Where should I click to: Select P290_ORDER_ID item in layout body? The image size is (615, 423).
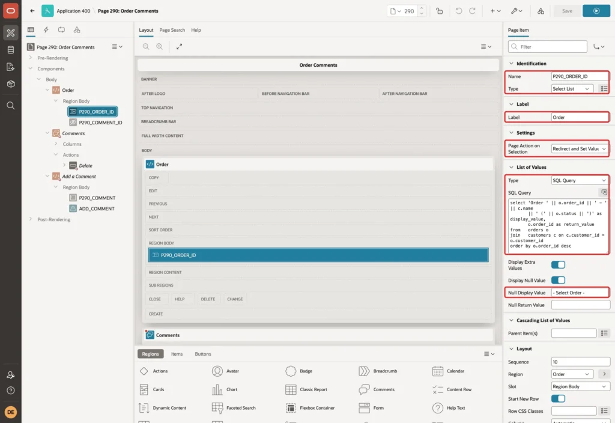click(x=318, y=255)
